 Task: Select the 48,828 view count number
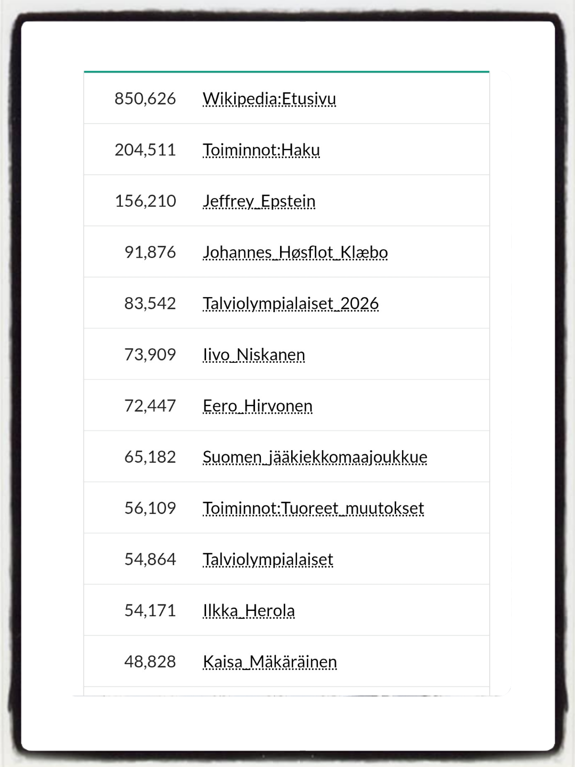pos(150,662)
